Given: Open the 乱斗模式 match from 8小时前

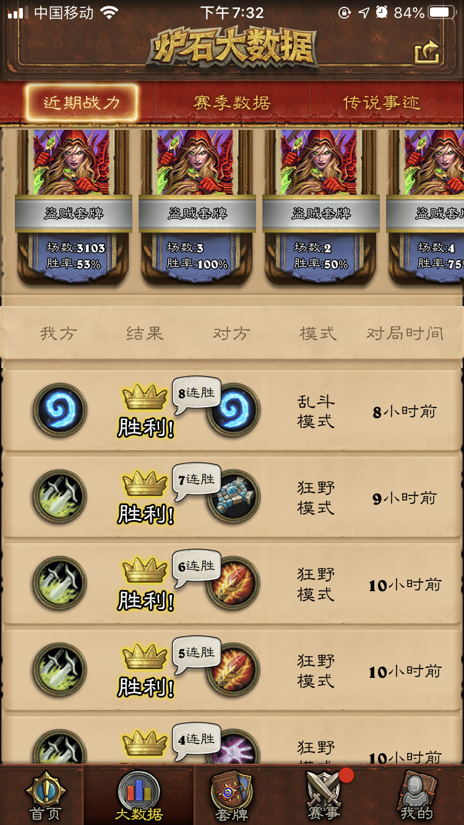Looking at the screenshot, I should 232,411.
